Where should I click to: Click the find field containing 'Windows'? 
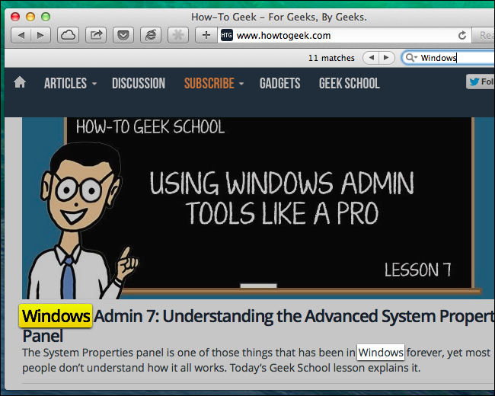click(449, 58)
